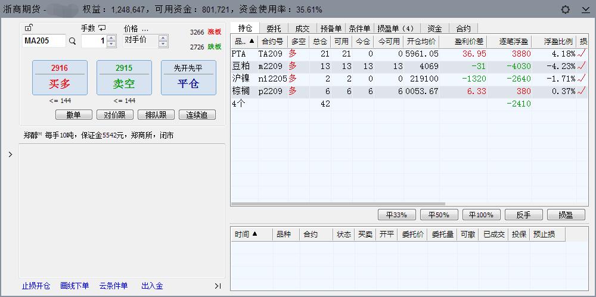Click the ellipsis next to 价格
596x297 pixels.
[x=145, y=29]
